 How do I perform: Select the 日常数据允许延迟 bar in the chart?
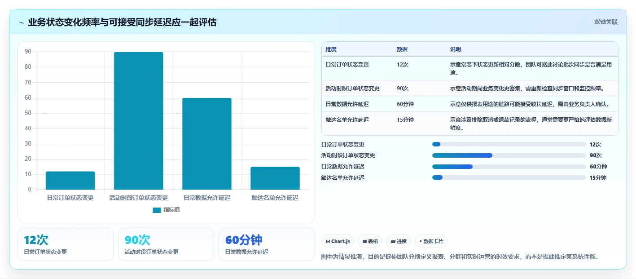pos(206,144)
